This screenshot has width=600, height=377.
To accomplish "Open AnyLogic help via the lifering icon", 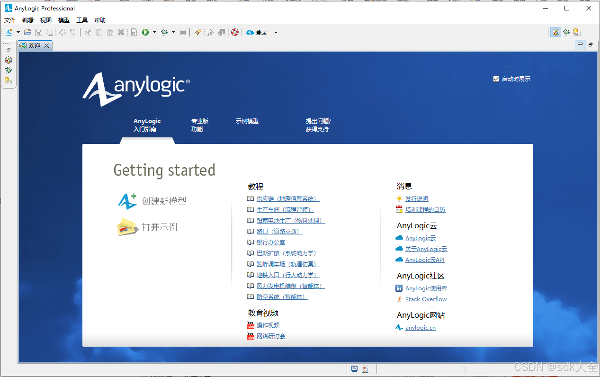I will pos(234,32).
